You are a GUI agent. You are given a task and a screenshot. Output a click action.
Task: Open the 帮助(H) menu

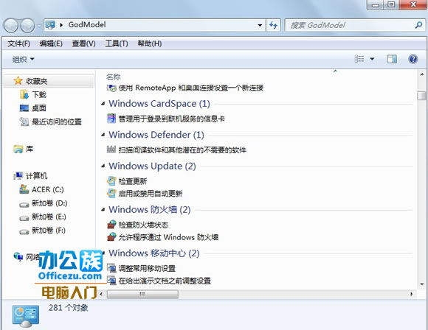point(150,43)
